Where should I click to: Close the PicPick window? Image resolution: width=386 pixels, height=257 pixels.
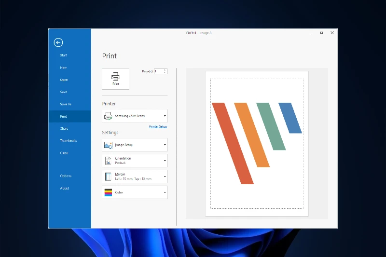pos(332,33)
